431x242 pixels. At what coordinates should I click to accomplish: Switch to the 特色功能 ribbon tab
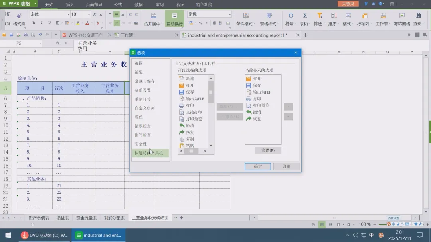[204, 4]
